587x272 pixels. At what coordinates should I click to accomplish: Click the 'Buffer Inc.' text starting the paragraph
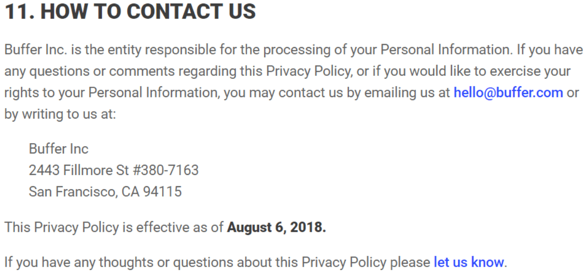(36, 49)
